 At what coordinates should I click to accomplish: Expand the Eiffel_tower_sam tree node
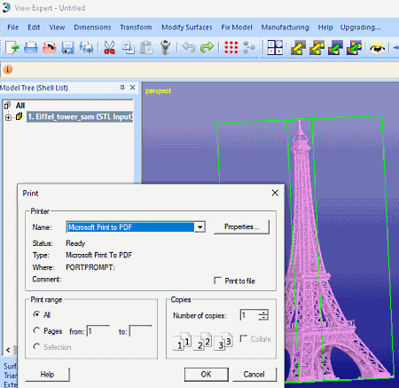click(x=8, y=117)
